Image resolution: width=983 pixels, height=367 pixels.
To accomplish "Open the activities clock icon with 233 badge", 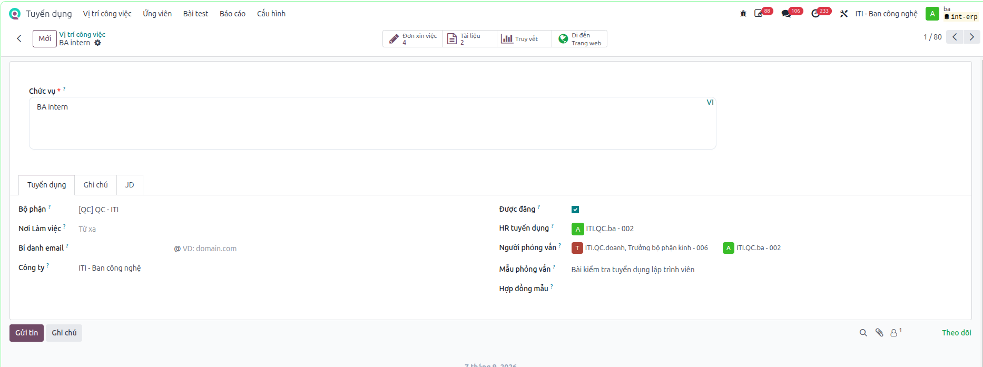I will point(816,14).
